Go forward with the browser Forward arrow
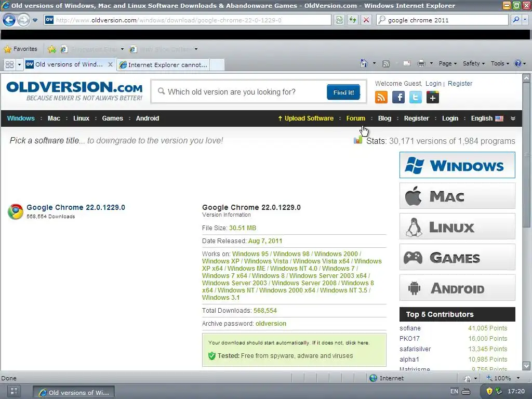This screenshot has width=532, height=399. coord(23,20)
